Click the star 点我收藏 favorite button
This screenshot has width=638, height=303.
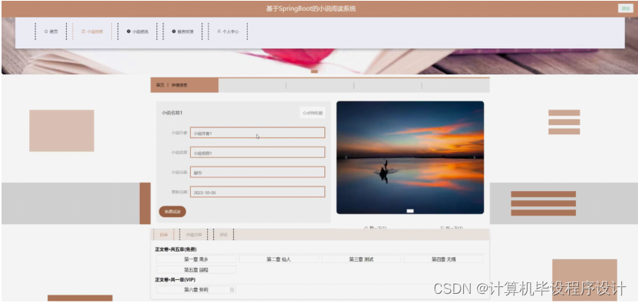coord(313,113)
